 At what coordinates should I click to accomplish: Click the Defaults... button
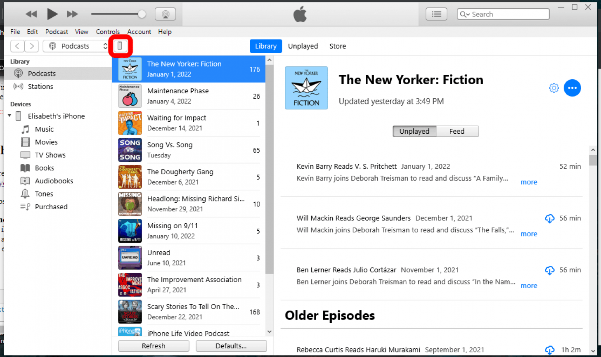(231, 346)
